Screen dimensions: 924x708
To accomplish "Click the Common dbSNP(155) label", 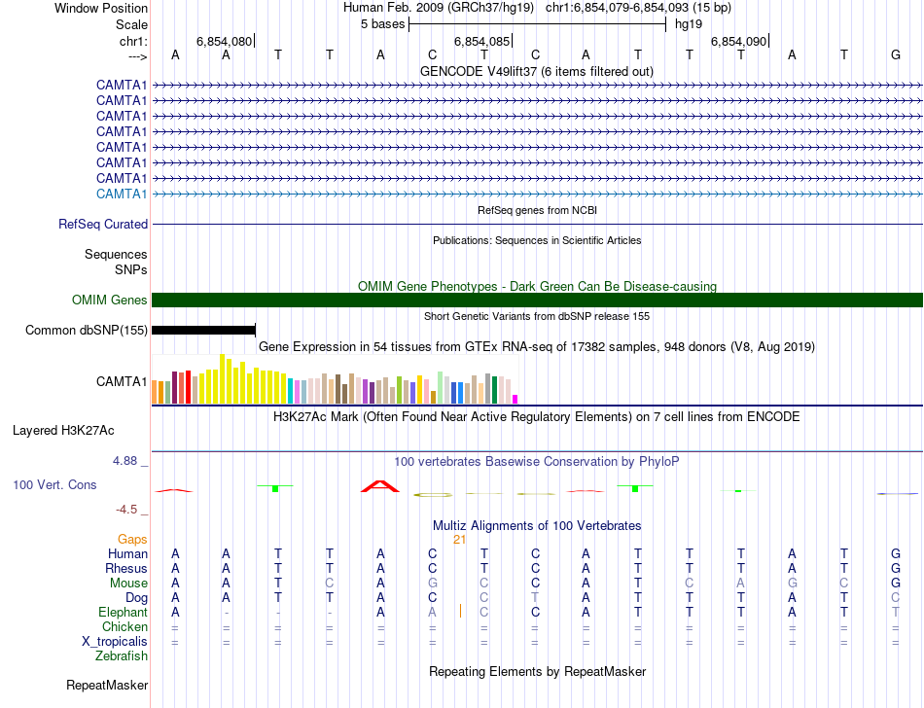I will click(x=87, y=330).
